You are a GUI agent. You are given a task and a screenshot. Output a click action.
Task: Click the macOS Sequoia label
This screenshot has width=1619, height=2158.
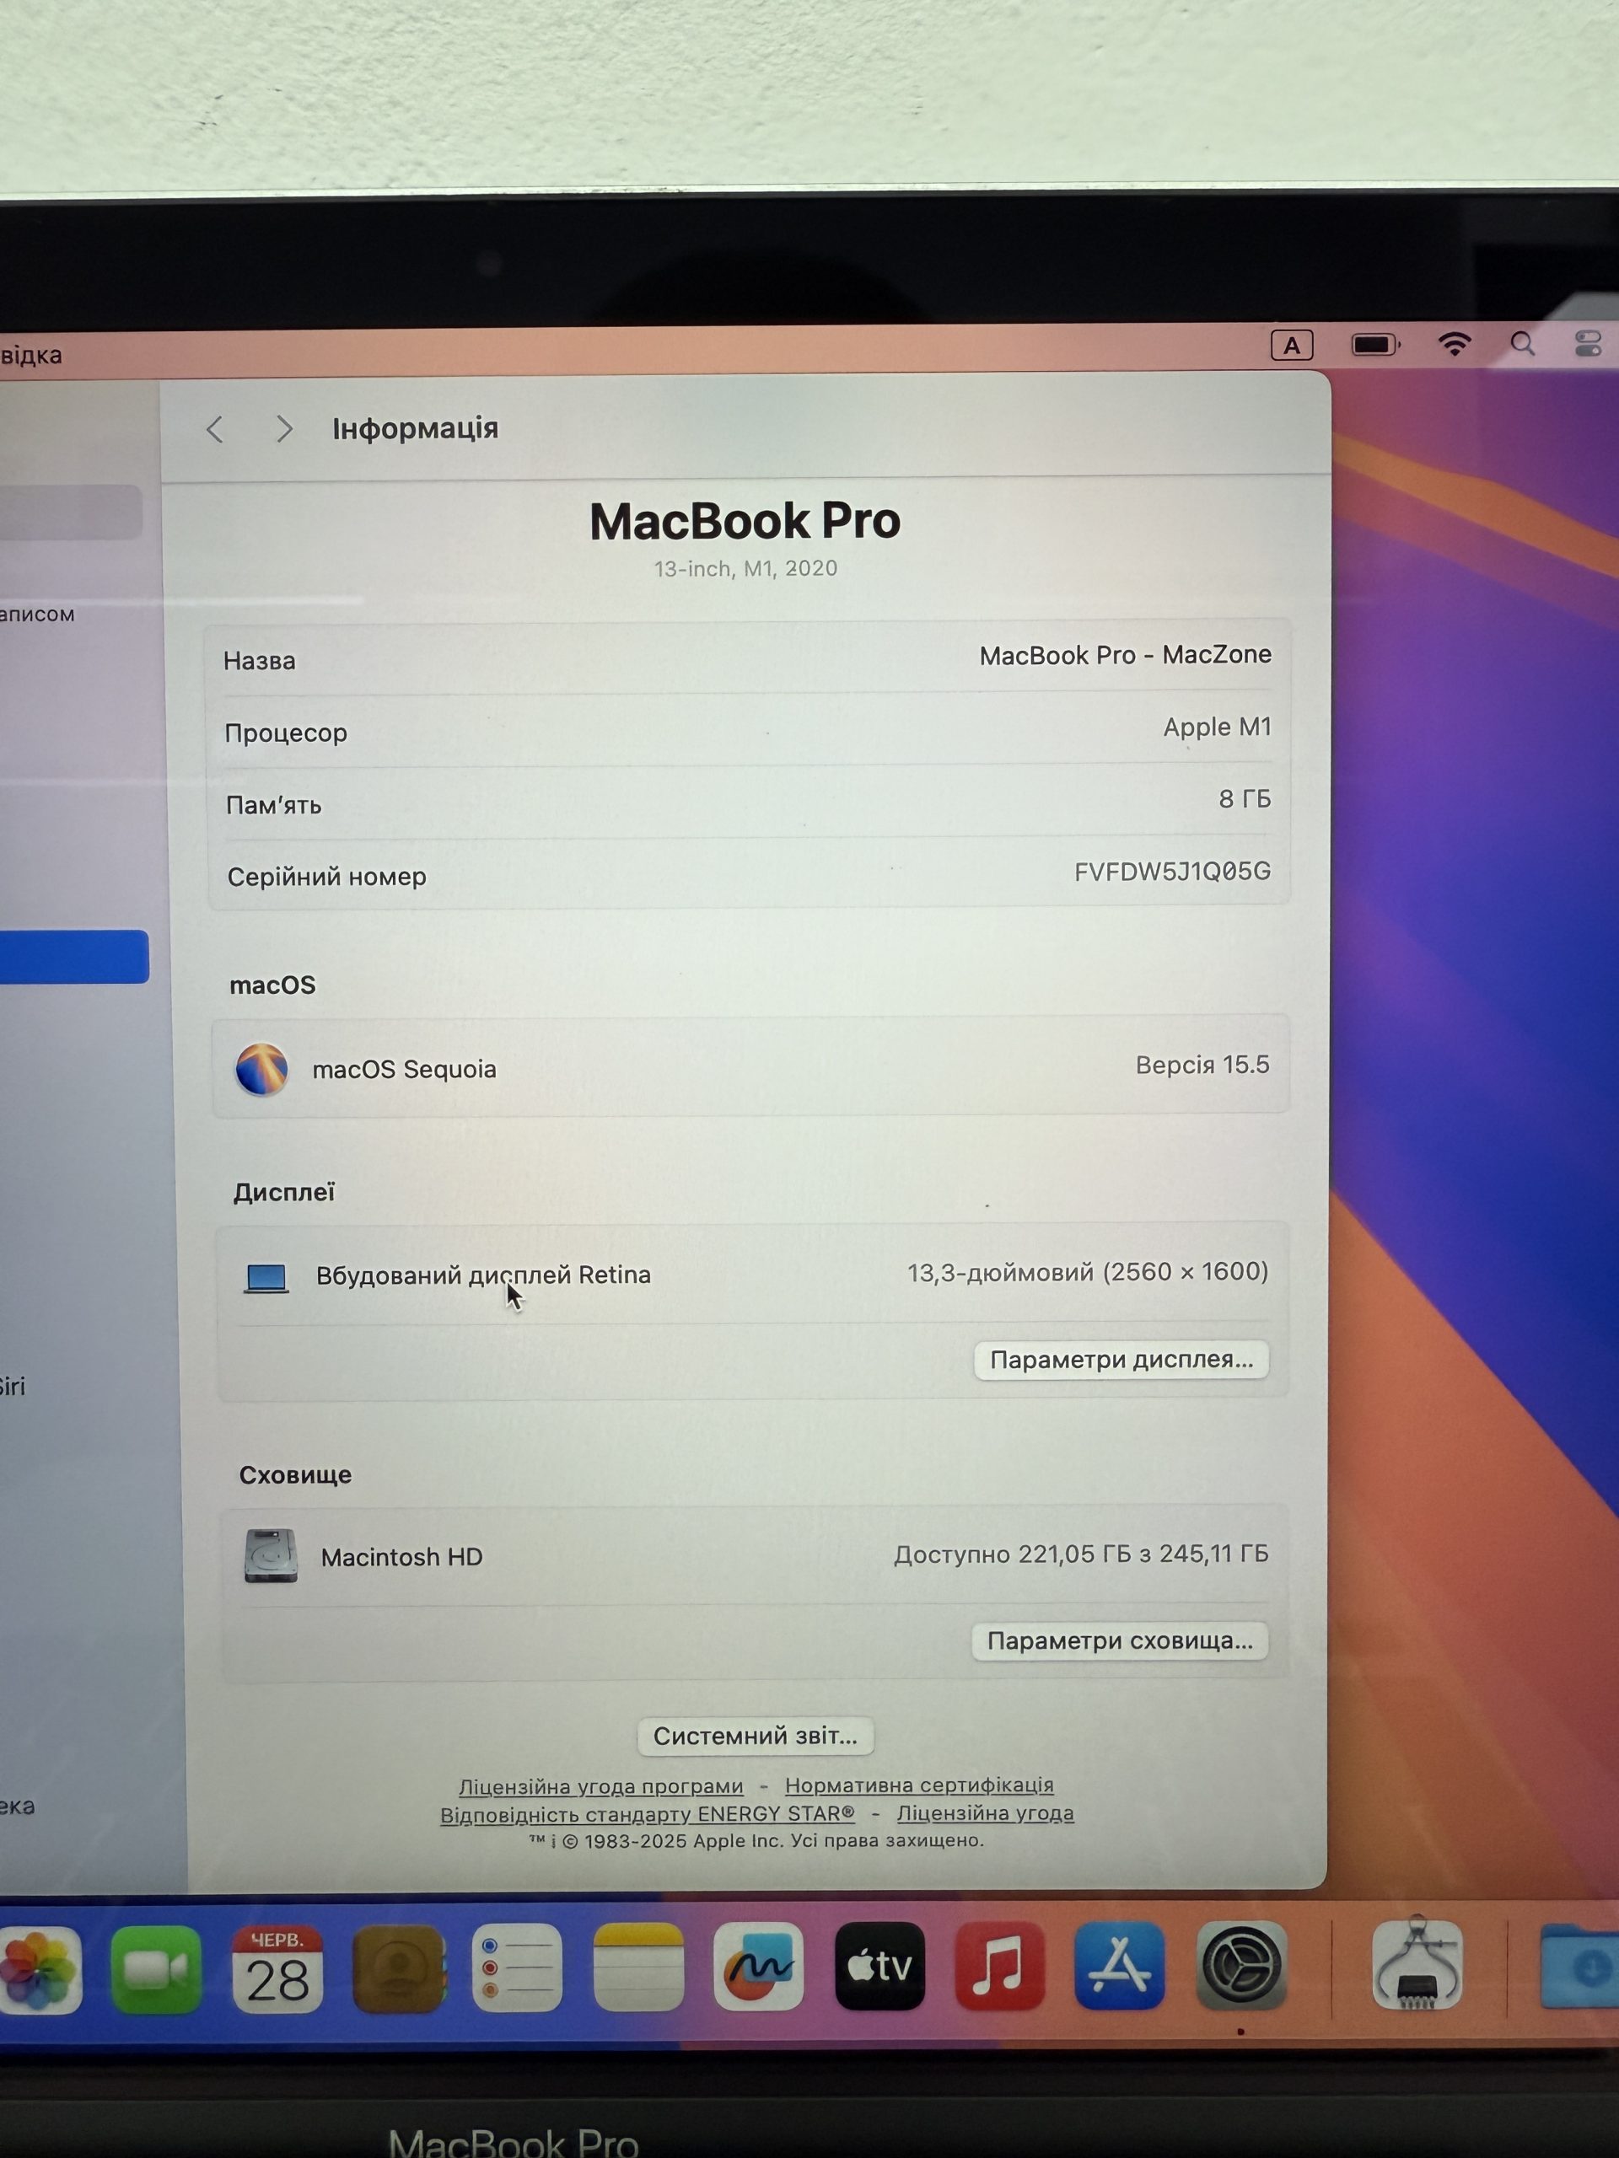point(404,1069)
